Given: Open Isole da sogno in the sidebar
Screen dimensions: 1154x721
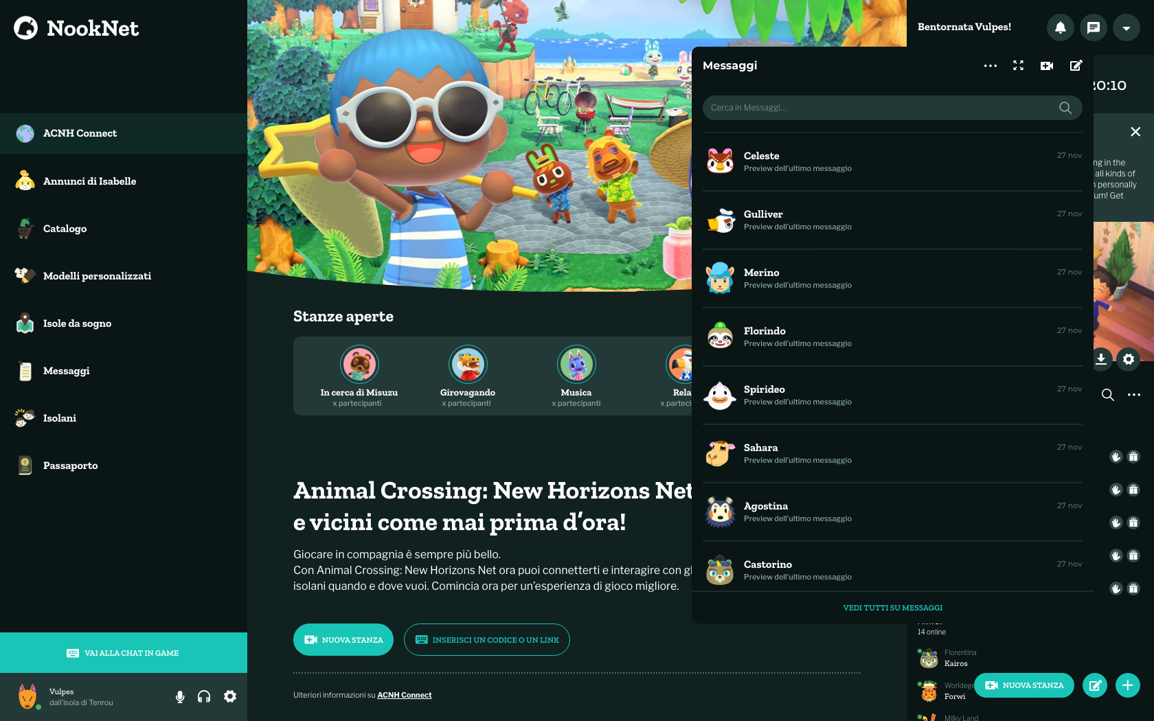Looking at the screenshot, I should 124,323.
